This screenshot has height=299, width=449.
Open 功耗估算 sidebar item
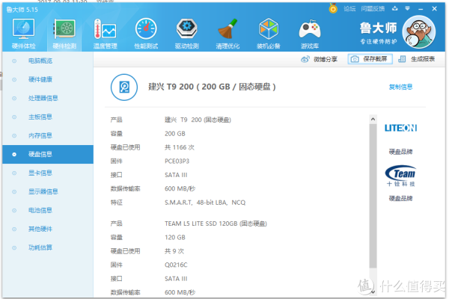(x=48, y=247)
